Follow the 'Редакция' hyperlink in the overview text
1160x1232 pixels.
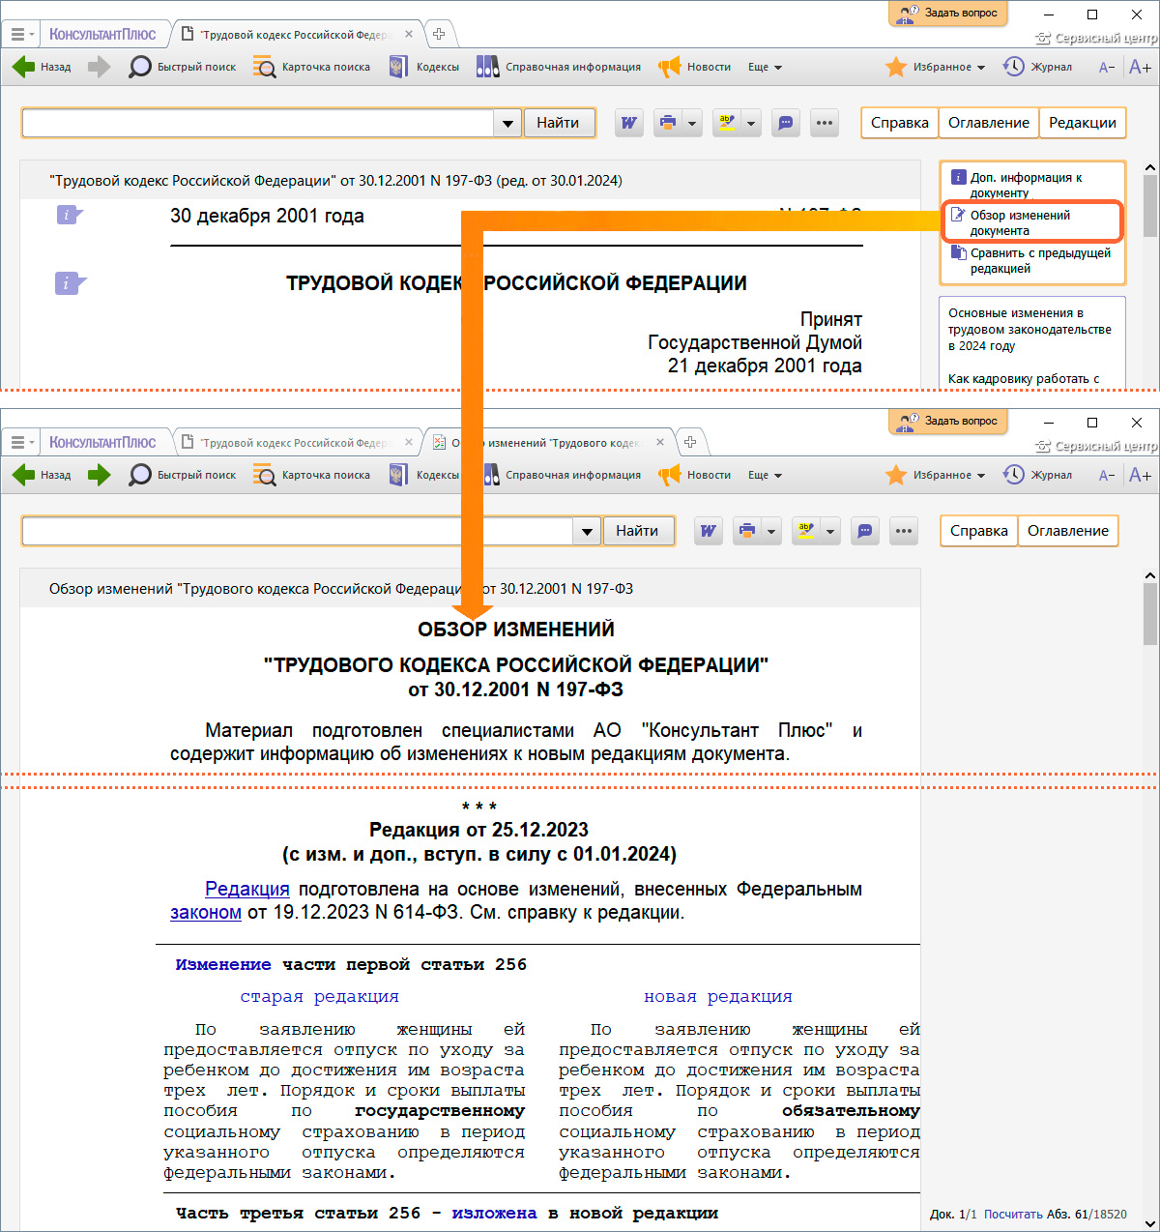coord(247,889)
